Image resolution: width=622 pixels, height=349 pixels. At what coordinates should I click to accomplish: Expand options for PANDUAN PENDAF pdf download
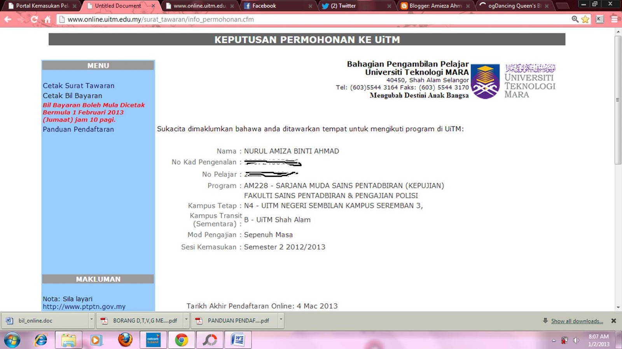click(x=281, y=321)
